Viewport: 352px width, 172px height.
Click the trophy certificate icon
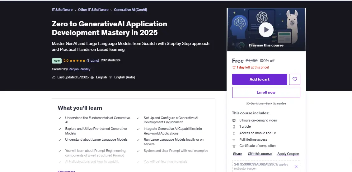(234, 146)
